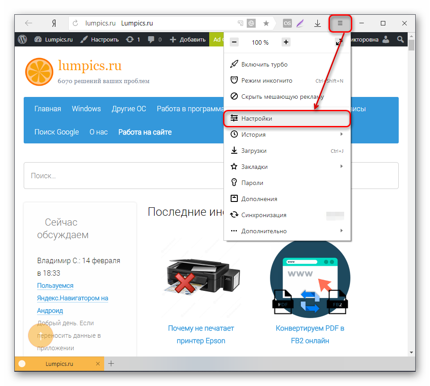This screenshot has width=430, height=386.
Task: Open the Почему не печатает принтер Epson article
Action: click(201, 335)
